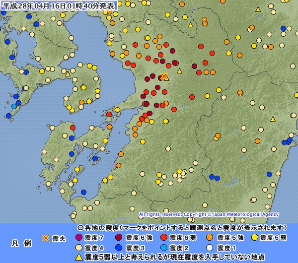
Task: Select the 震度6弱 red legend circle
Action: (163, 237)
